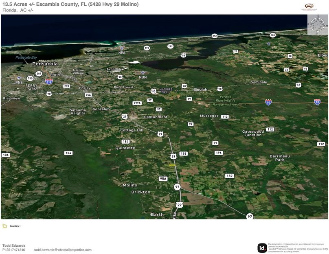Viewport: 329px width, 254px height.
Task: Select the Route 196 shield near Barrineau Park
Action: point(218,153)
